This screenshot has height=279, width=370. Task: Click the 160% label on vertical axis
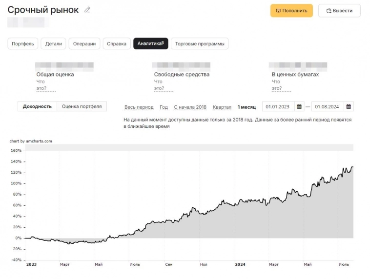(16, 150)
